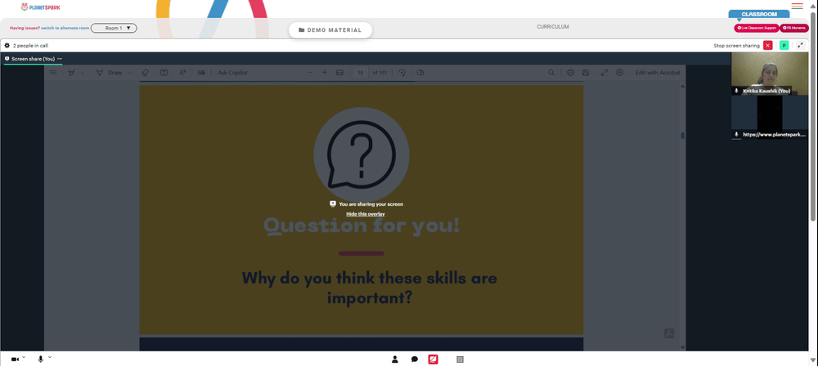Click the PDF page number field
Screen dimensions: 818x366
[361, 73]
